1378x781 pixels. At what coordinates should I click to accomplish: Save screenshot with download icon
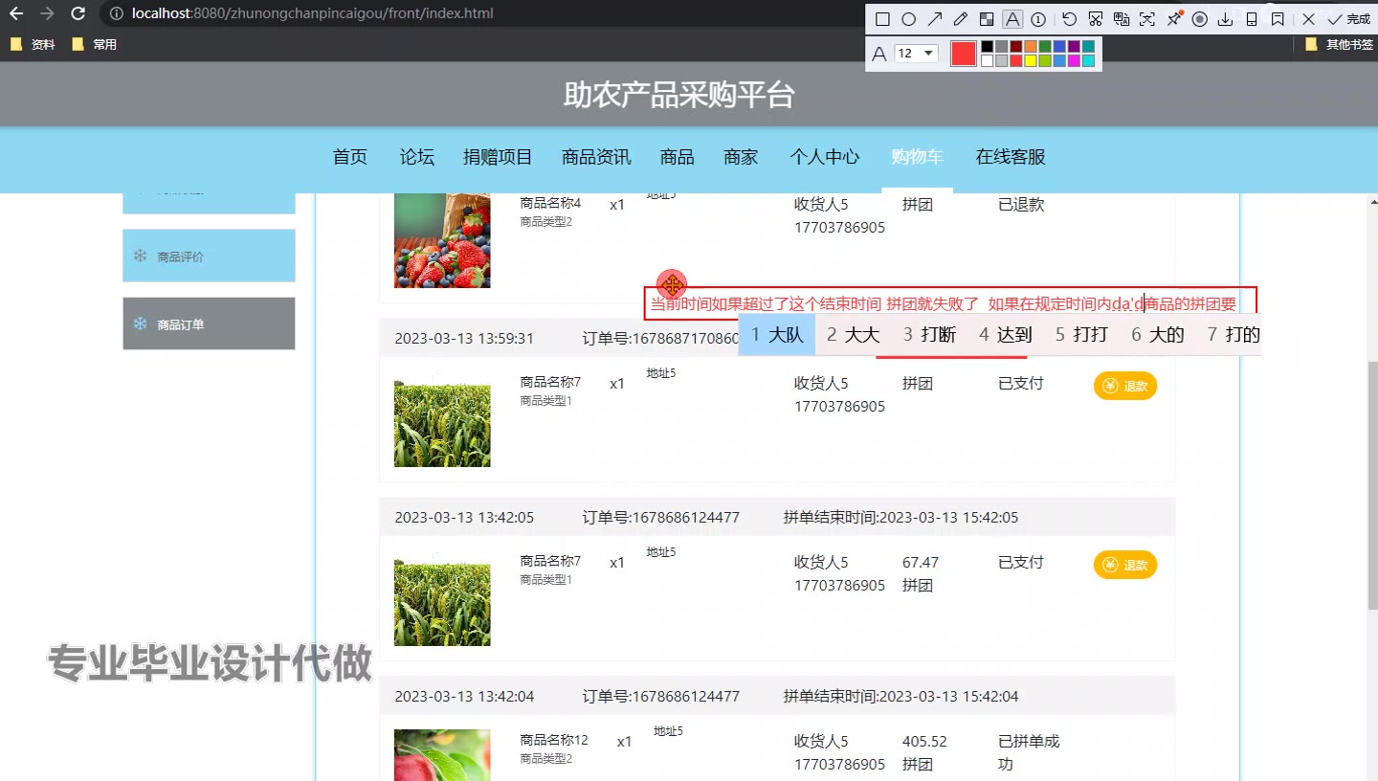(1225, 19)
